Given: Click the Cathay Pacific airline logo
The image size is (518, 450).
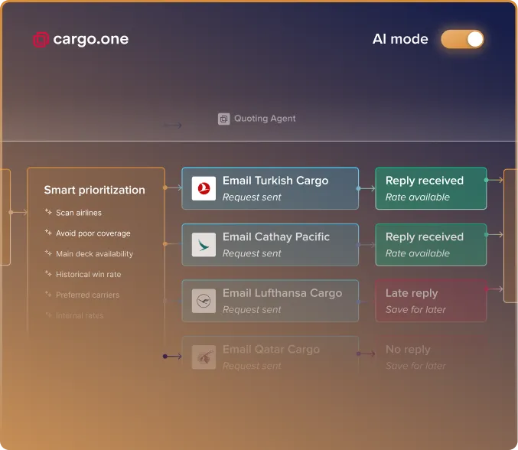Looking at the screenshot, I should (204, 245).
